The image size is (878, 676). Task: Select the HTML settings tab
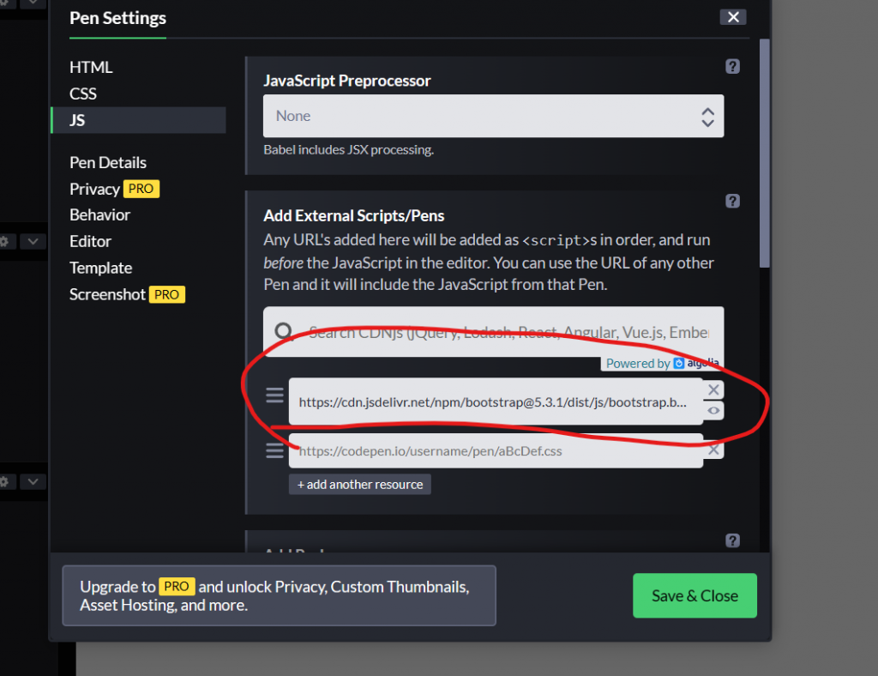click(x=91, y=67)
